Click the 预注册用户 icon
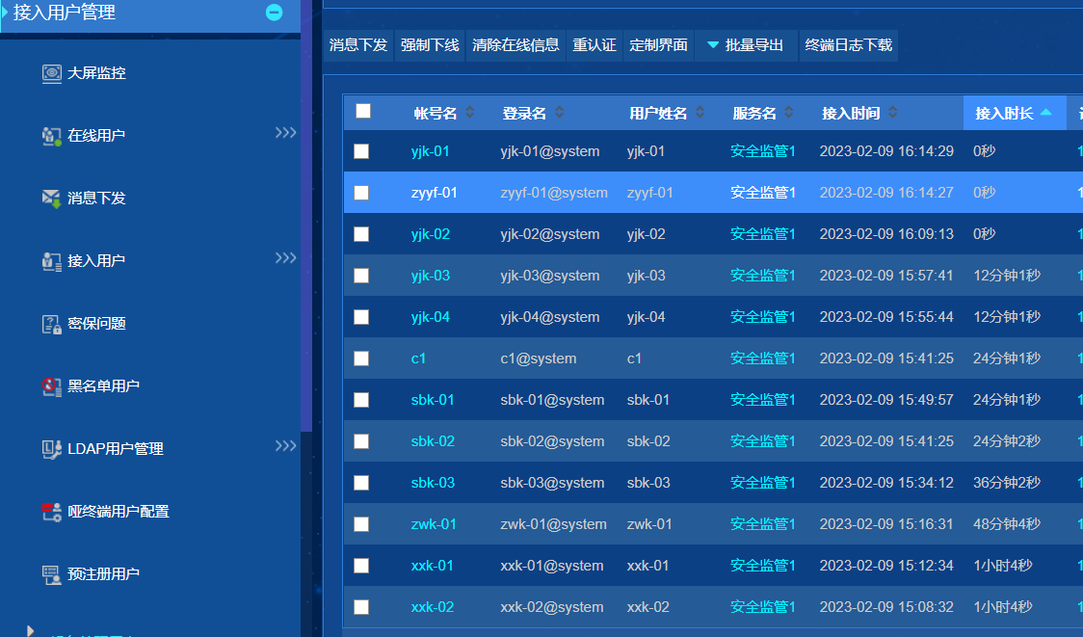 51,574
